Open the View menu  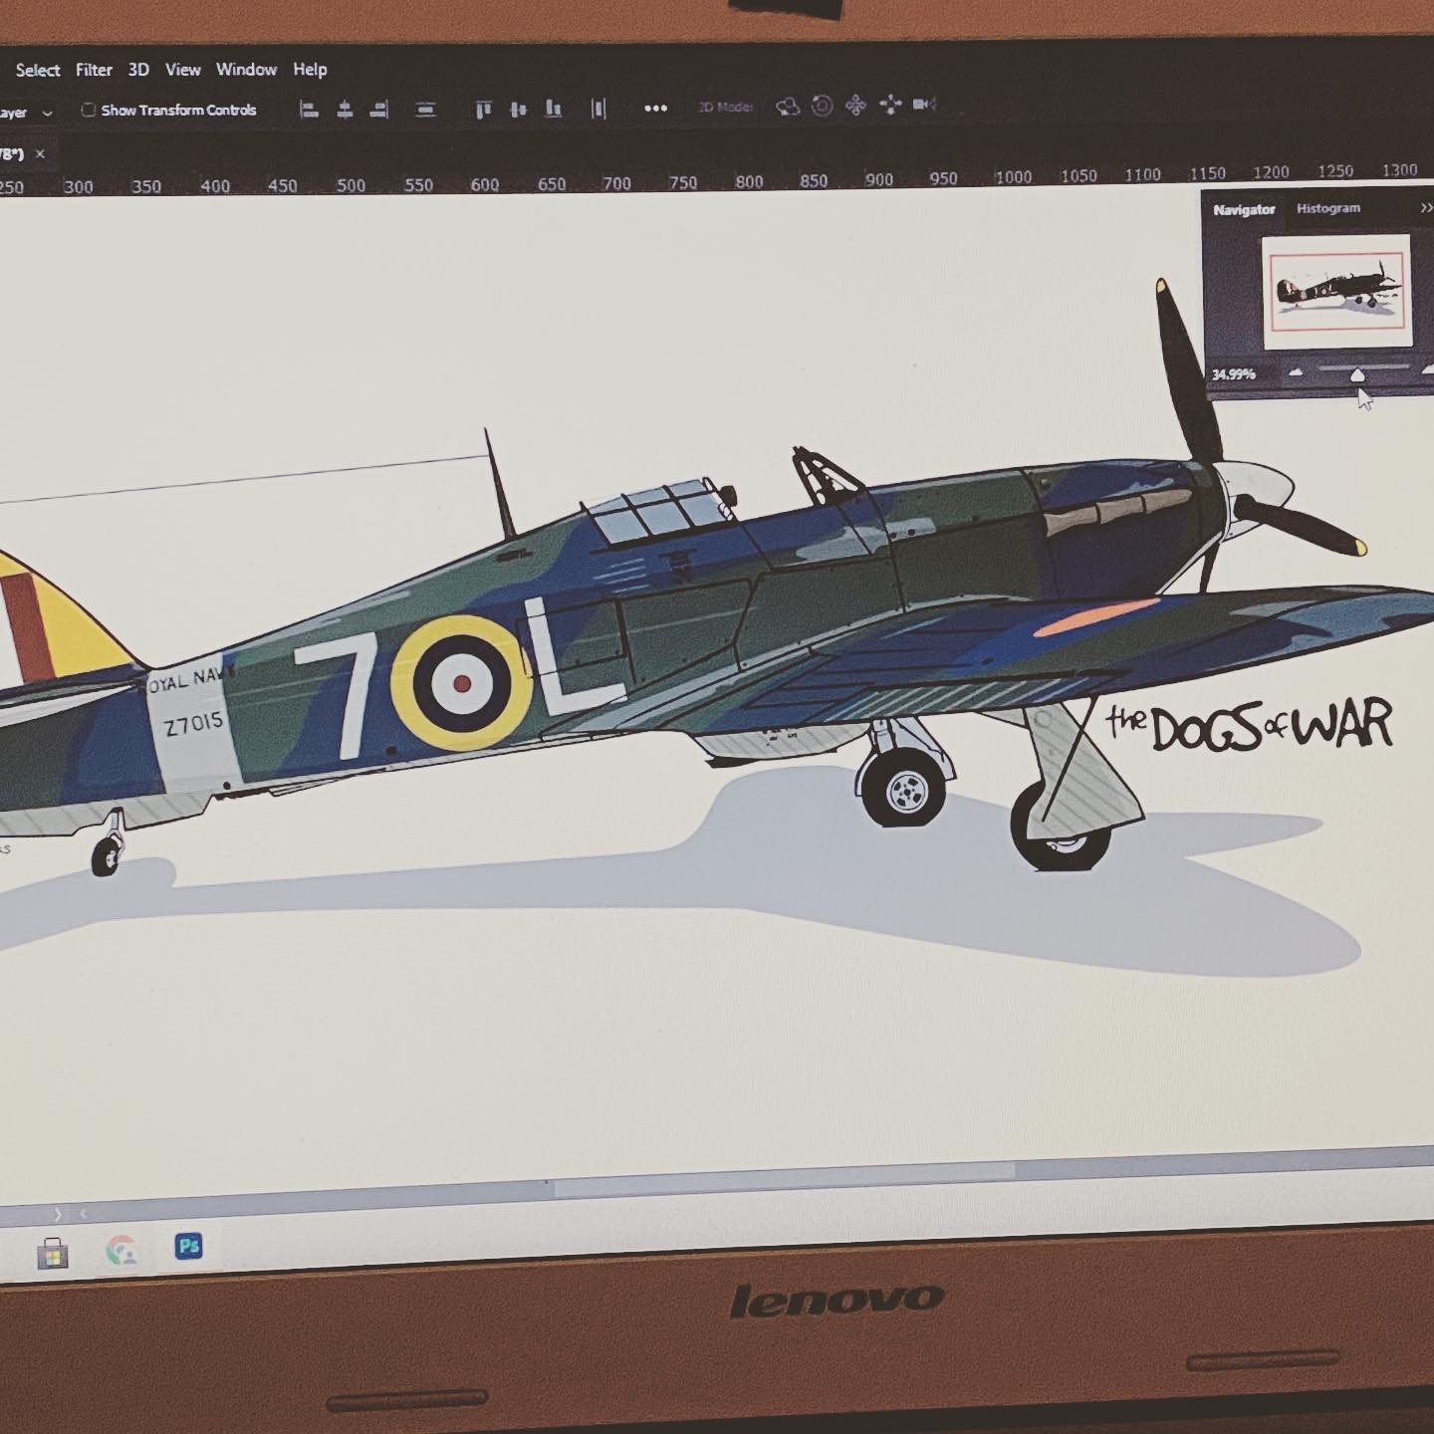click(x=182, y=70)
